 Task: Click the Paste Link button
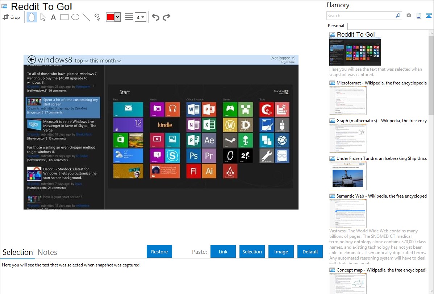pos(223,252)
